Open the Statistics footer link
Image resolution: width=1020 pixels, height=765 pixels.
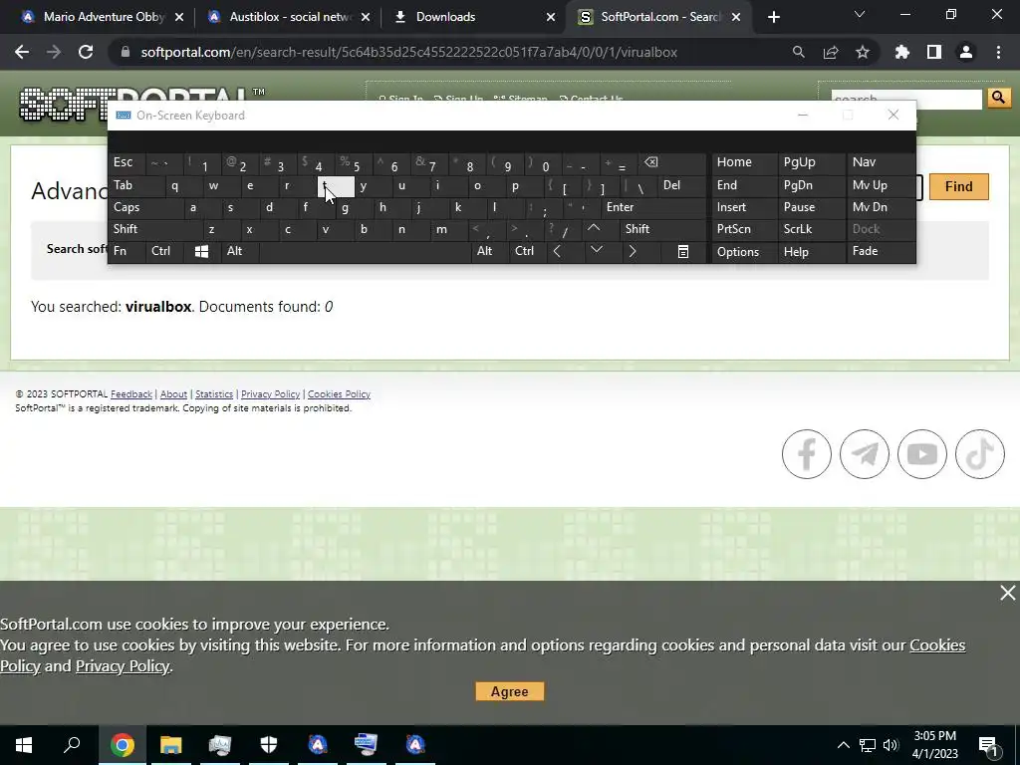click(214, 394)
